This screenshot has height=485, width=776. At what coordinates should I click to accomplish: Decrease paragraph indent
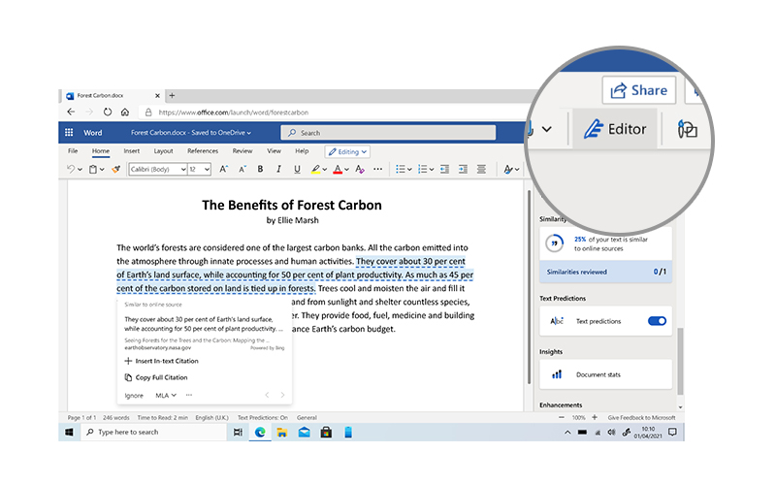[x=444, y=169]
